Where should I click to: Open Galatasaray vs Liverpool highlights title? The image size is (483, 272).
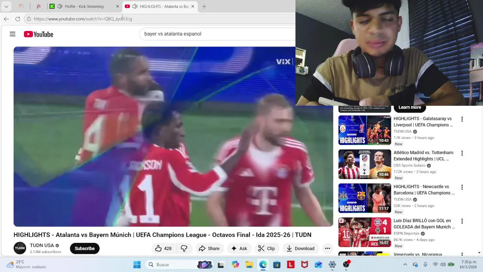coord(423,122)
